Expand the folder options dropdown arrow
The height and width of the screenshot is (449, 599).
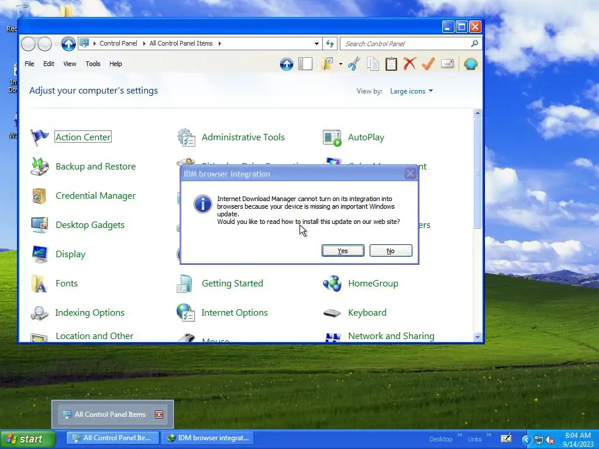pyautogui.click(x=340, y=64)
